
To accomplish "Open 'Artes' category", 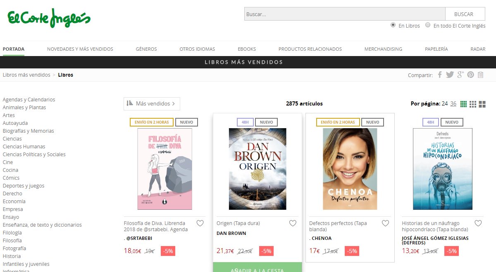I will (9, 115).
